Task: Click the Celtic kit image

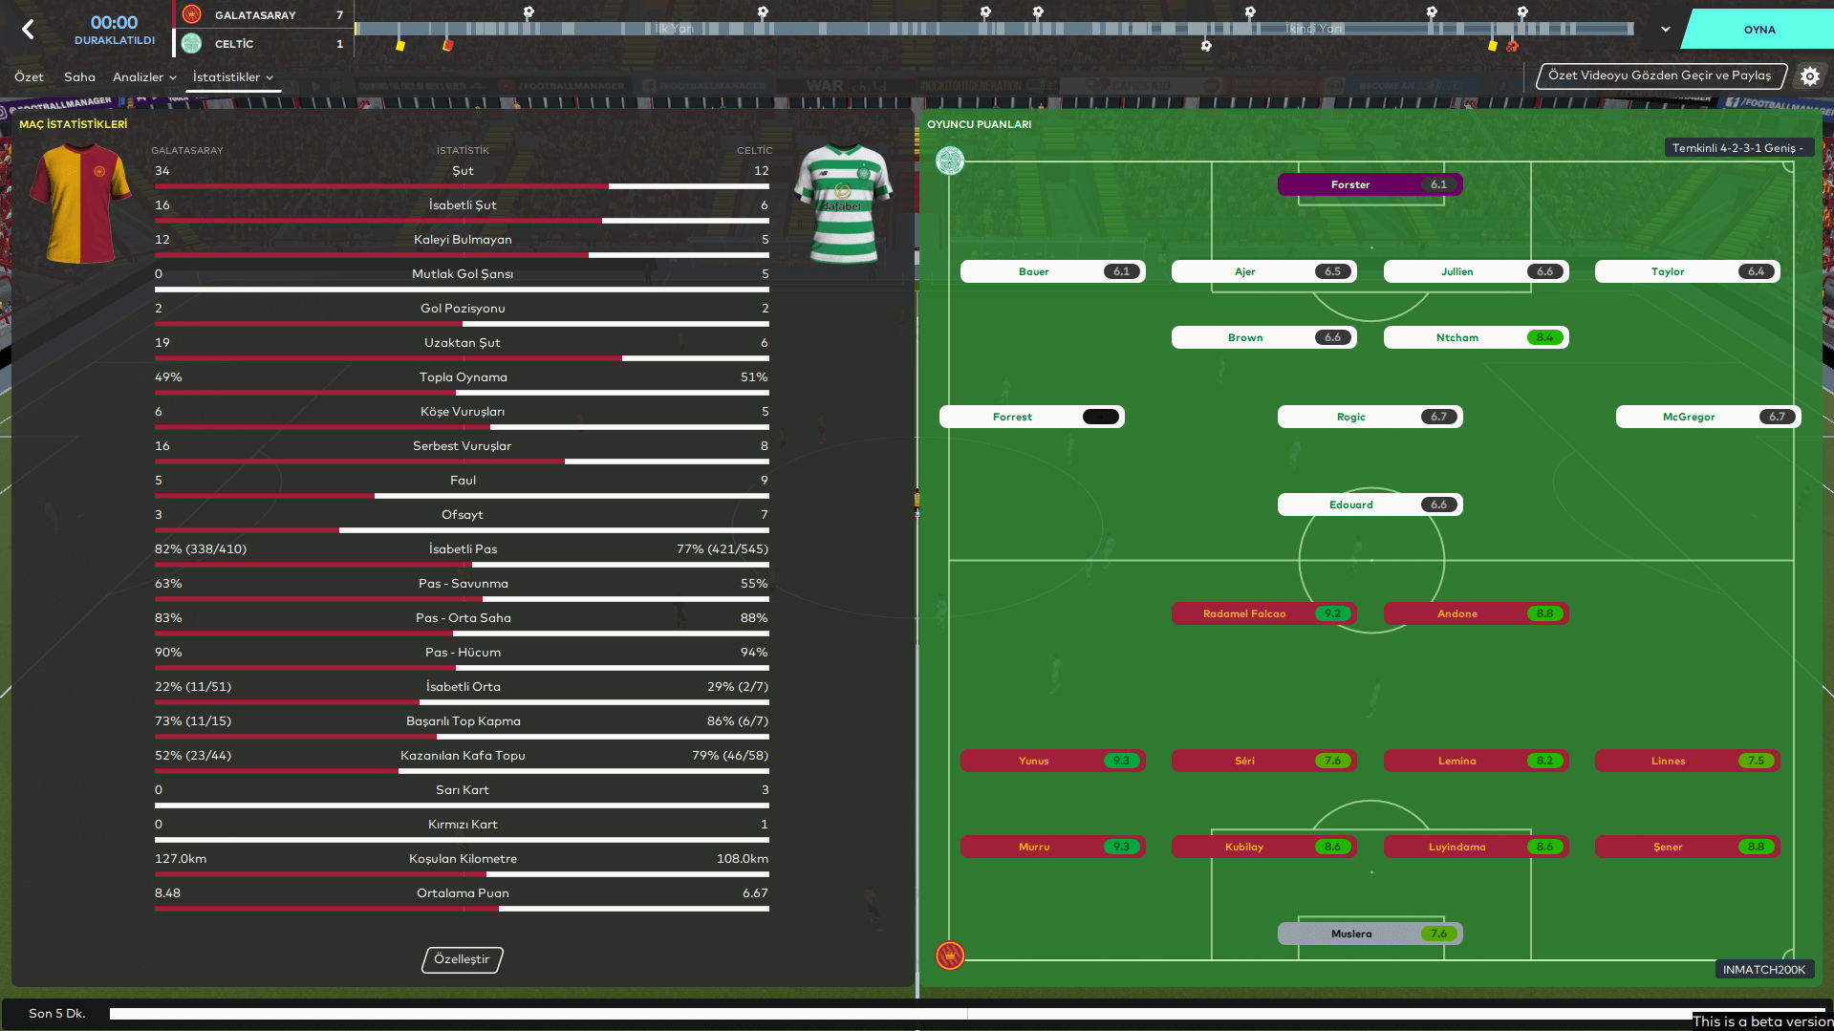Action: (x=843, y=204)
